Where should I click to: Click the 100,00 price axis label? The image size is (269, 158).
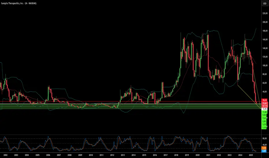coord(265,65)
